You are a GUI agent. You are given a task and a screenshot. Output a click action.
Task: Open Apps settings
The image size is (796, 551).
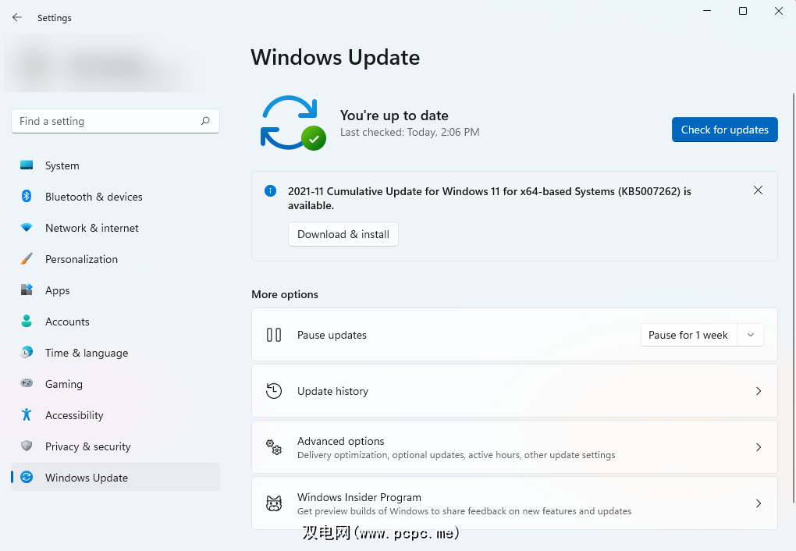point(115,290)
